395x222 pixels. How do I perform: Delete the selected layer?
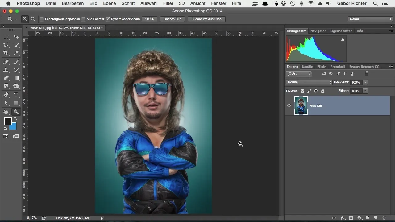[x=384, y=218]
